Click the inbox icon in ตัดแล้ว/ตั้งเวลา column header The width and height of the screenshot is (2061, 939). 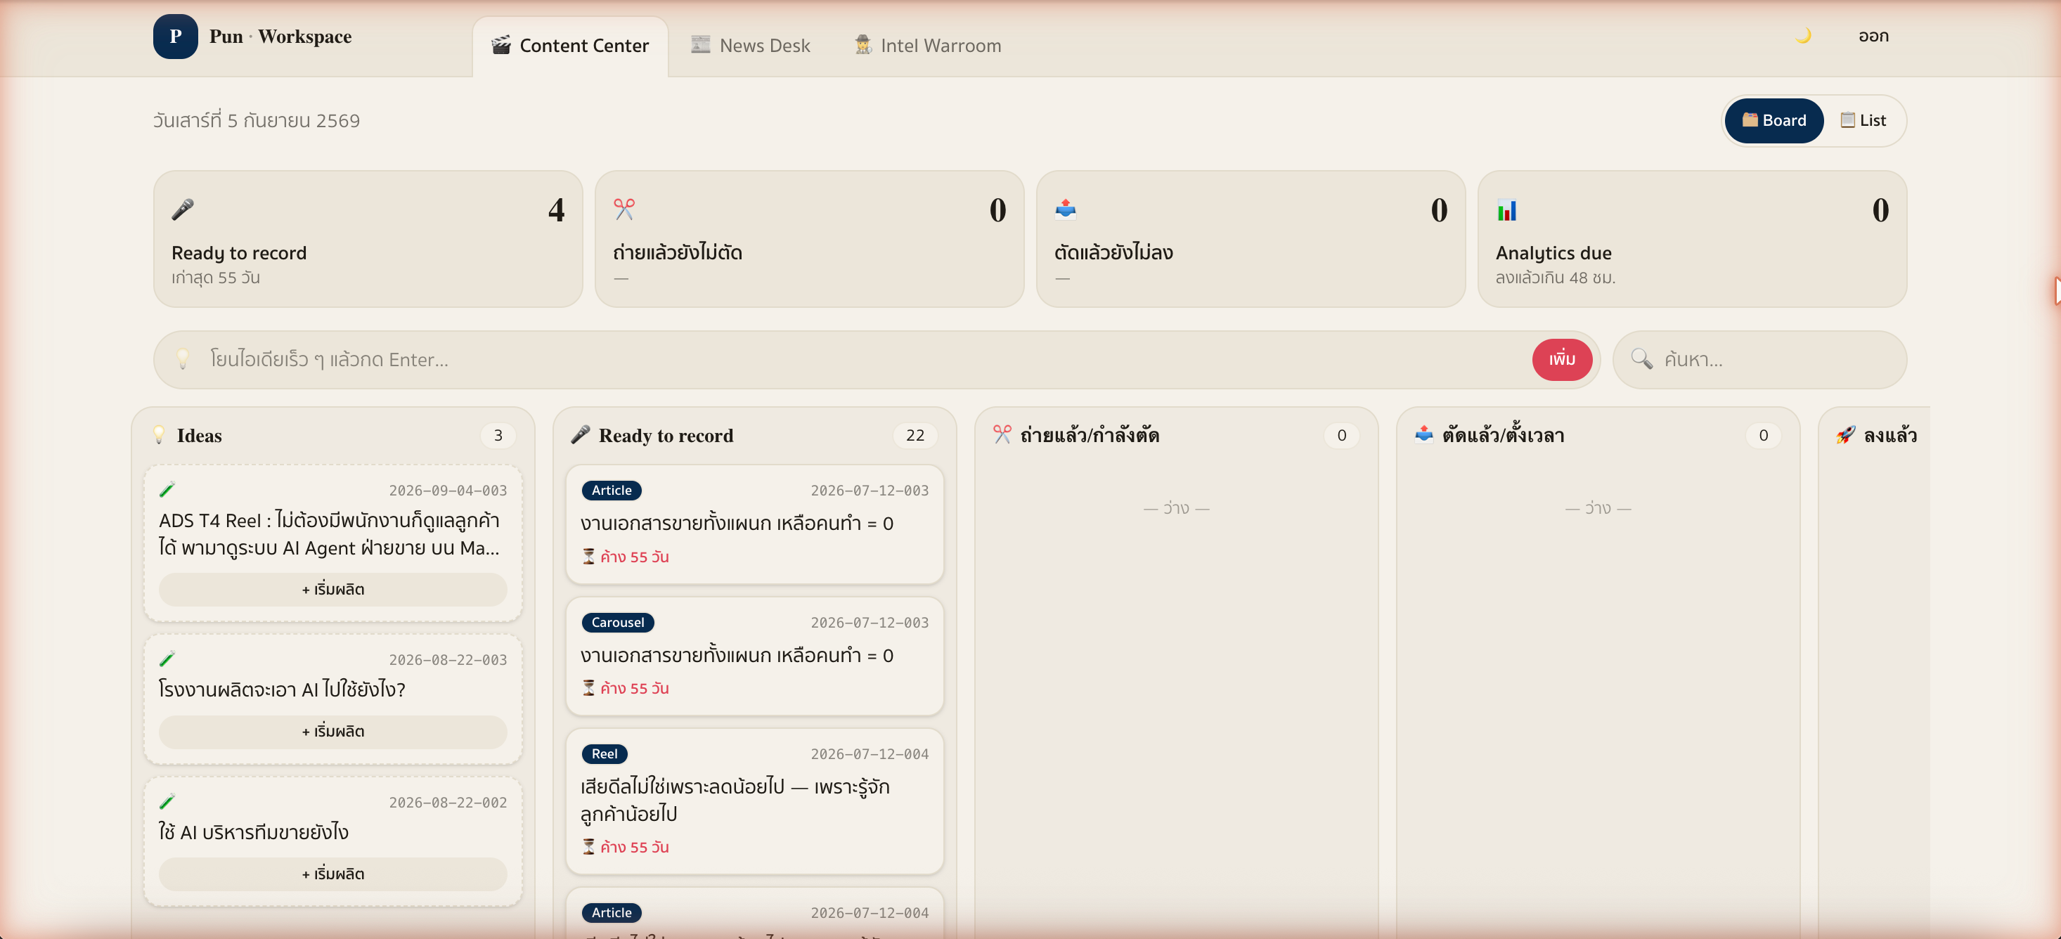(1423, 434)
